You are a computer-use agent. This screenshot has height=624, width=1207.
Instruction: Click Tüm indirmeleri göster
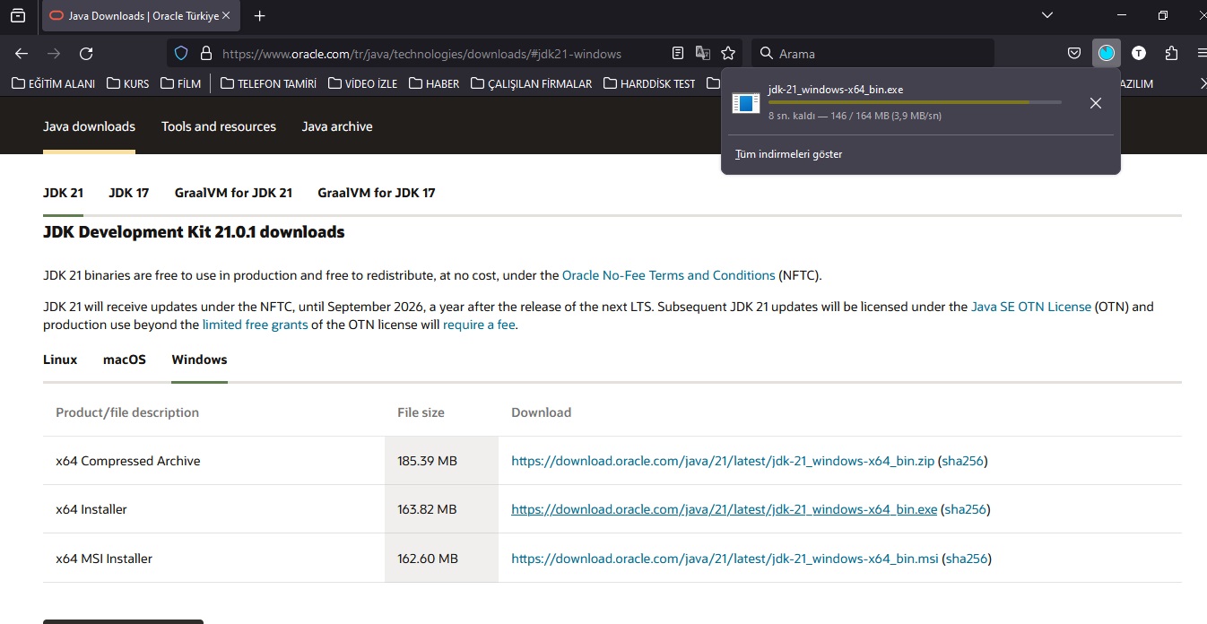(788, 154)
